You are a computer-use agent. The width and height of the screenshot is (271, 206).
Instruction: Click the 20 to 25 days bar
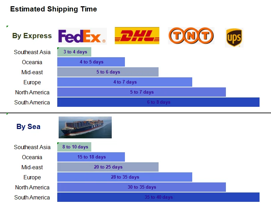click(x=108, y=167)
